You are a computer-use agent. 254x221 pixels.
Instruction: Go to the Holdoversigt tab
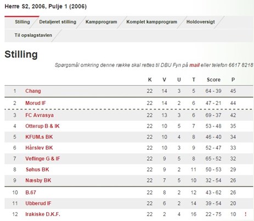coord(201,22)
